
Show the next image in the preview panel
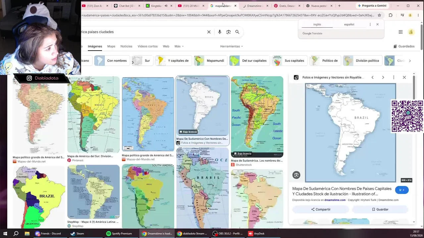[383, 77]
